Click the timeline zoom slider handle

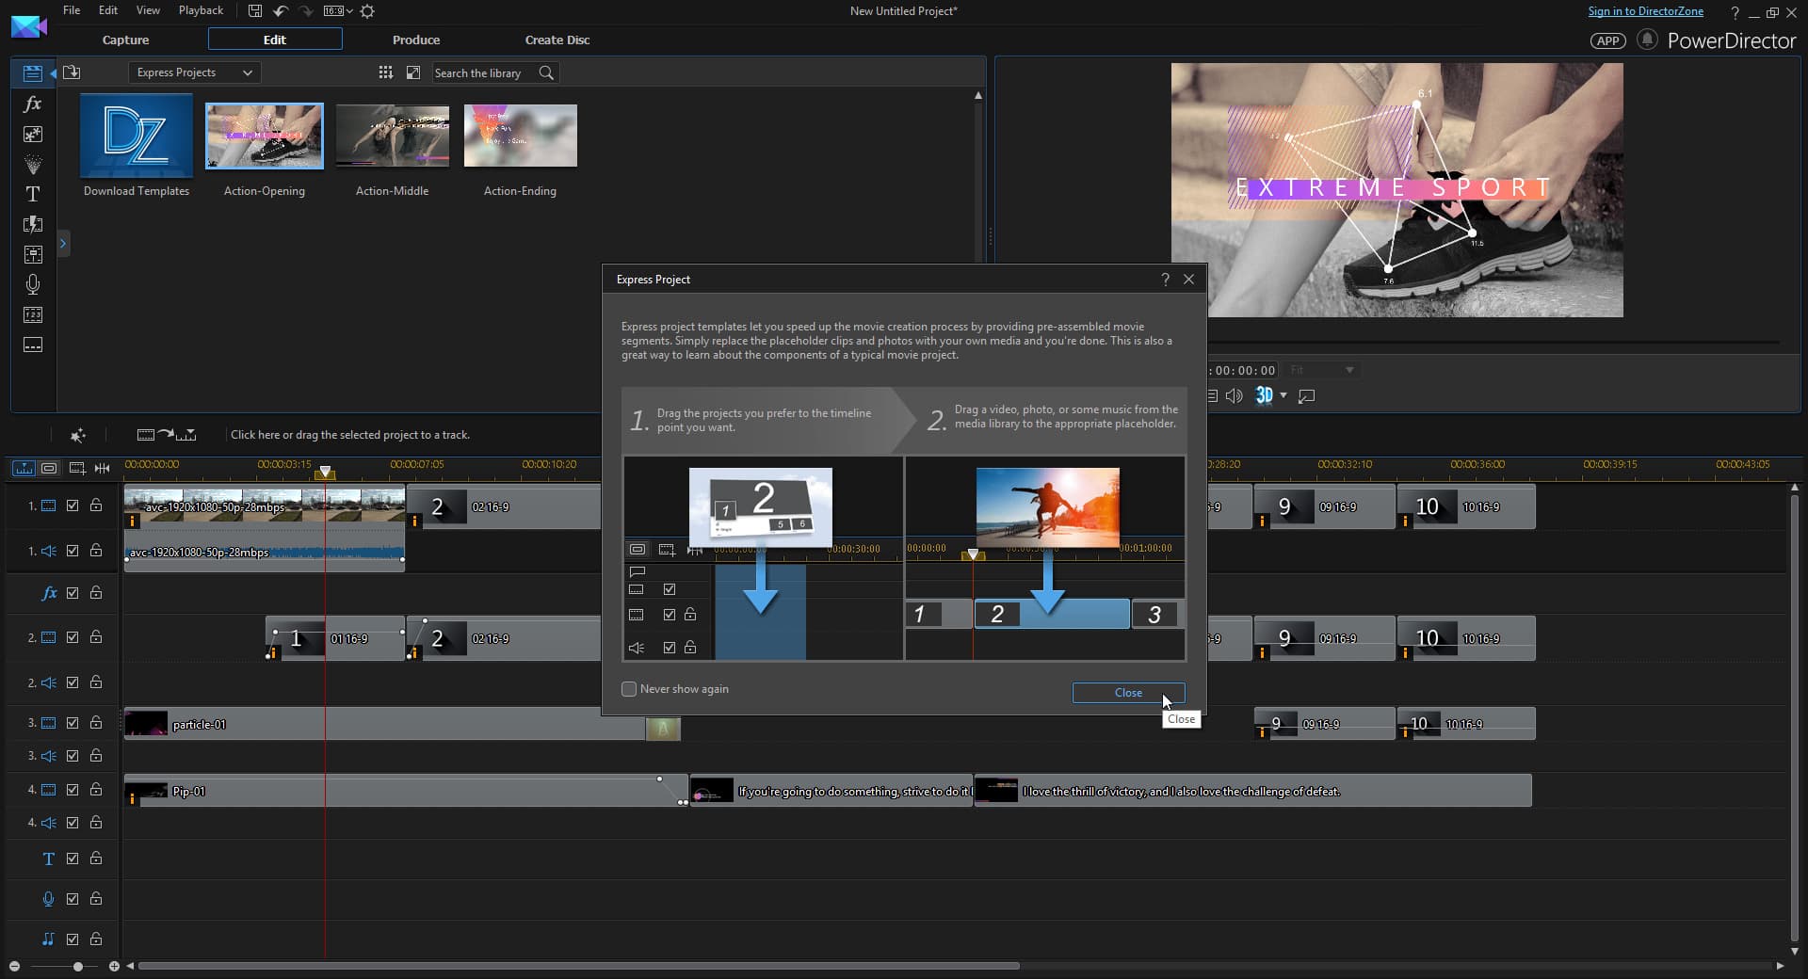78,966
